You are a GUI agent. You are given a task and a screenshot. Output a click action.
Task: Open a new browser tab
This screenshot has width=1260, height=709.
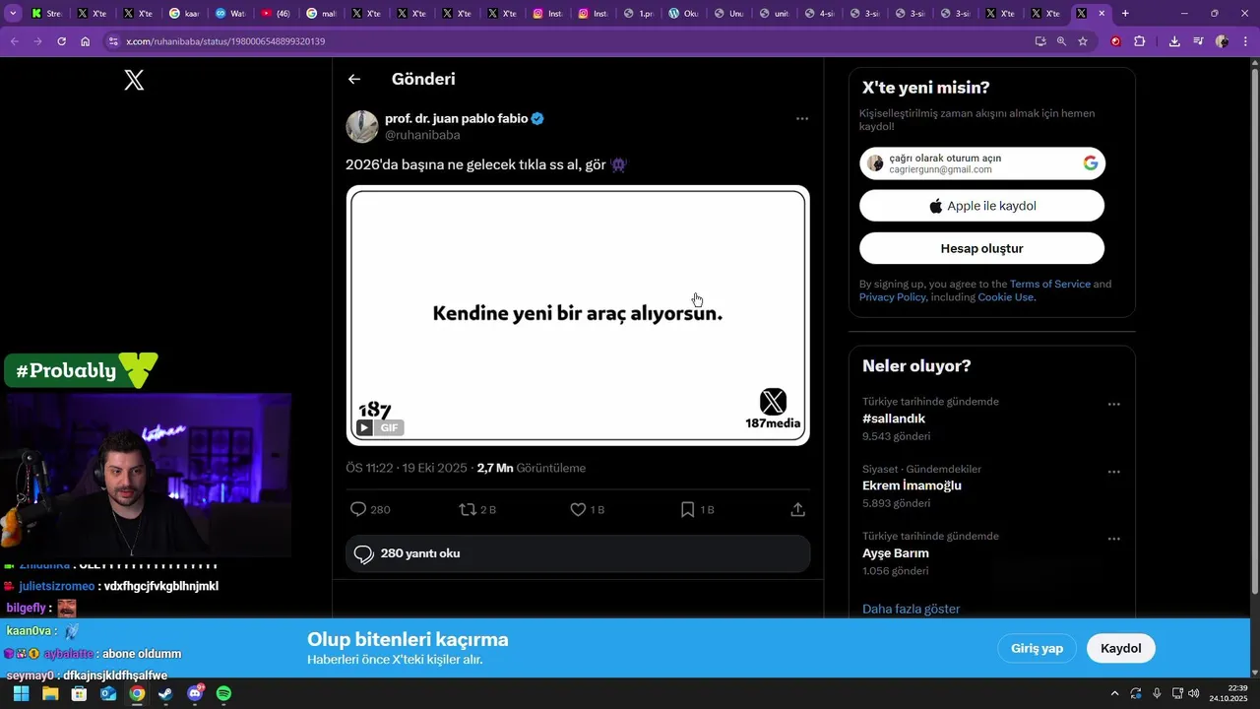[x=1125, y=14]
